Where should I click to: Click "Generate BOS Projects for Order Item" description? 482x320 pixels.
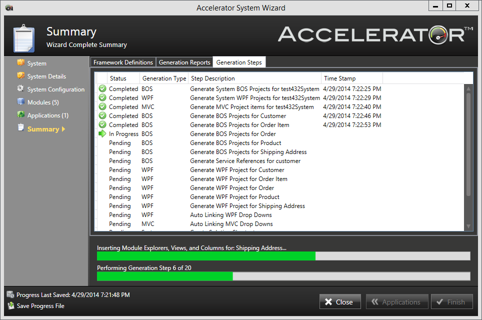pos(239,125)
